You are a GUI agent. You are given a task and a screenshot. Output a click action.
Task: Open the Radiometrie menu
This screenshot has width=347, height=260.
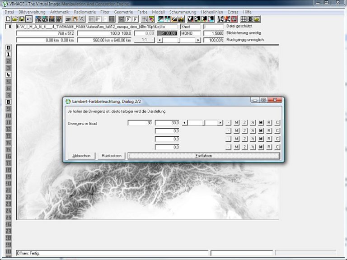click(x=84, y=12)
